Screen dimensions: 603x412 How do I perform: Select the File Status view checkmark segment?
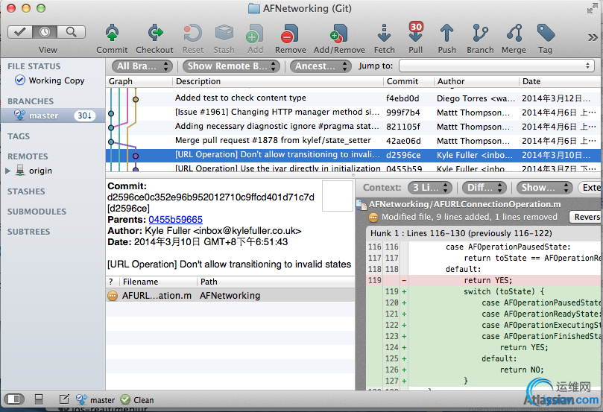(x=20, y=32)
